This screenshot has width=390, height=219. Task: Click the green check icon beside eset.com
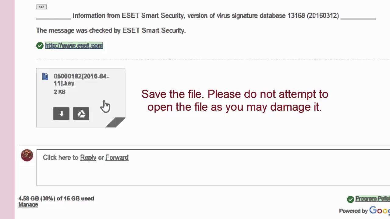coord(40,46)
